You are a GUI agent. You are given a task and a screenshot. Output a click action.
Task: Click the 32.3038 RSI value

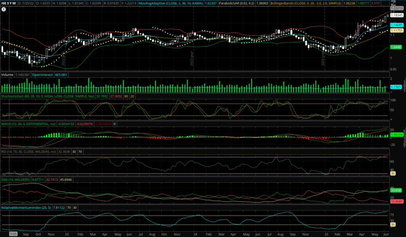pyautogui.click(x=64, y=152)
